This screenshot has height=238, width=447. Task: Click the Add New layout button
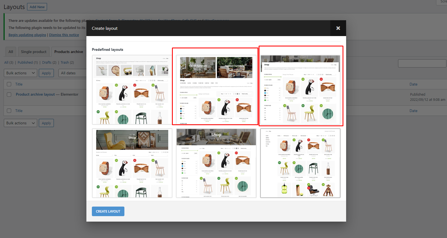pyautogui.click(x=37, y=7)
